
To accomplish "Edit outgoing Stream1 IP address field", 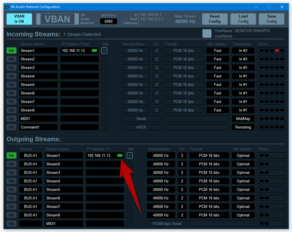I will pyautogui.click(x=105, y=155).
